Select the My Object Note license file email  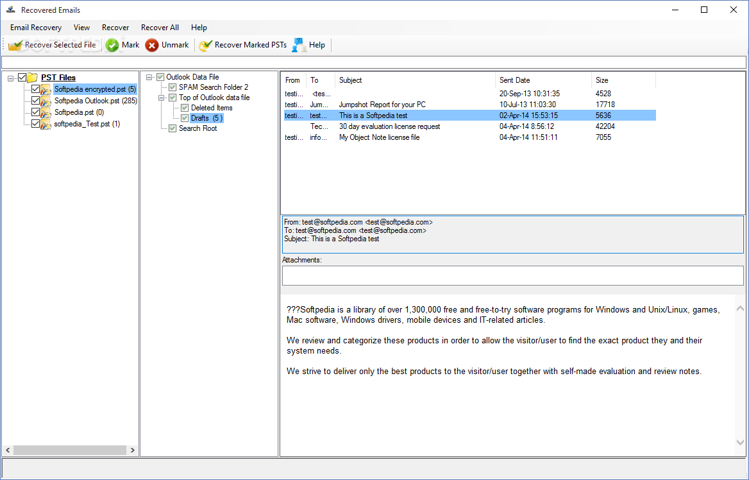tap(470, 138)
